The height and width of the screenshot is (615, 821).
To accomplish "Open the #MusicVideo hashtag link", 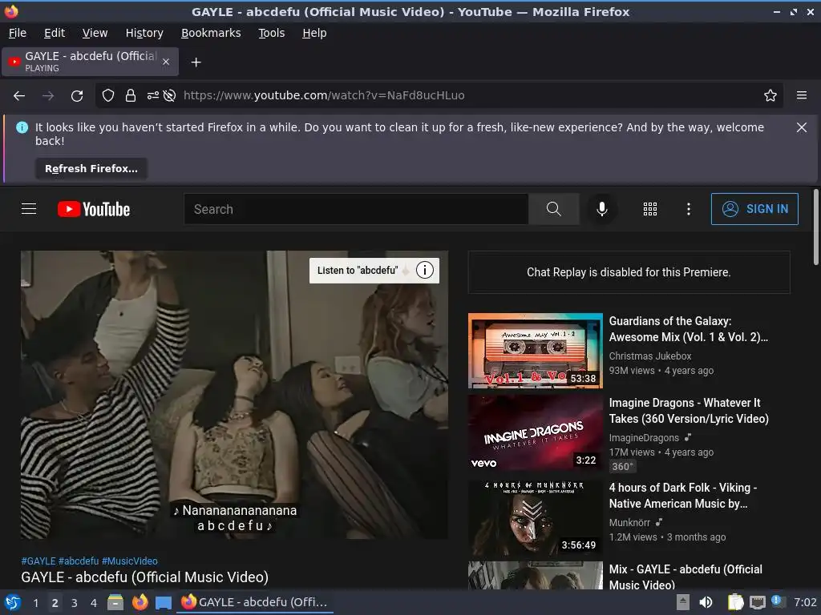I will coord(130,561).
